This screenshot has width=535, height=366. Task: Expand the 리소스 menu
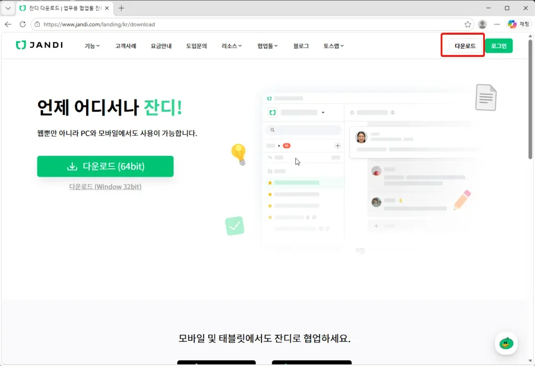[231, 46]
